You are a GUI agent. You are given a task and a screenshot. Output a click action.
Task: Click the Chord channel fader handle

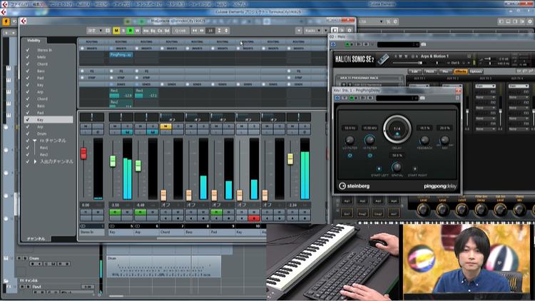(163, 195)
